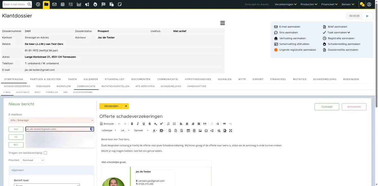The height and width of the screenshot is (186, 378).
Task: Open the dashboard gauge icon in top bar
Action: (38, 4)
